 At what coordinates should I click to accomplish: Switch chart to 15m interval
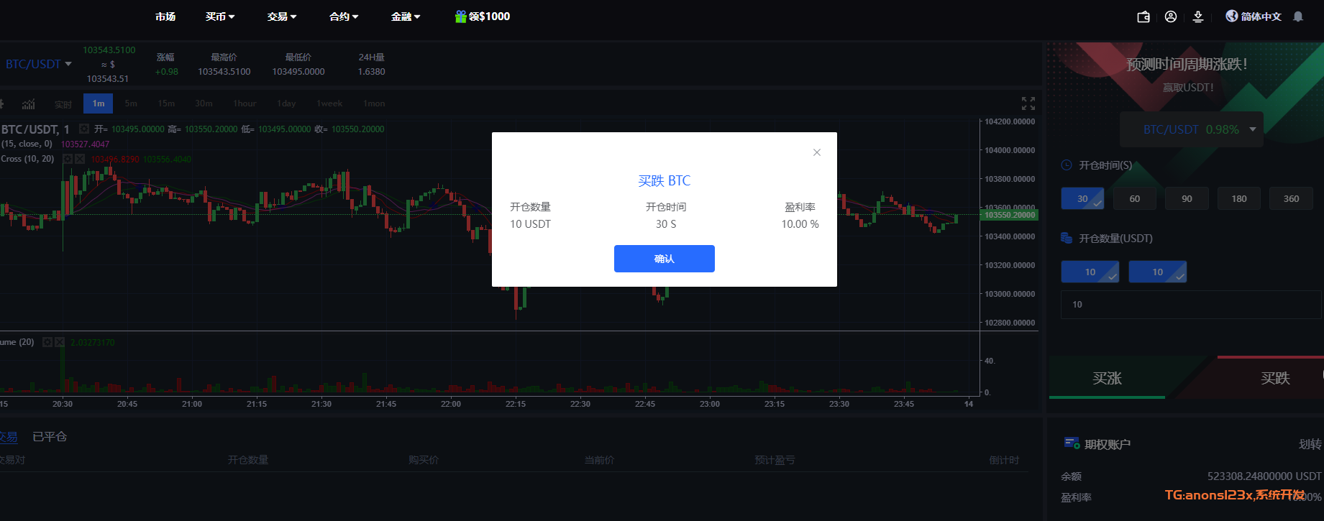point(166,103)
